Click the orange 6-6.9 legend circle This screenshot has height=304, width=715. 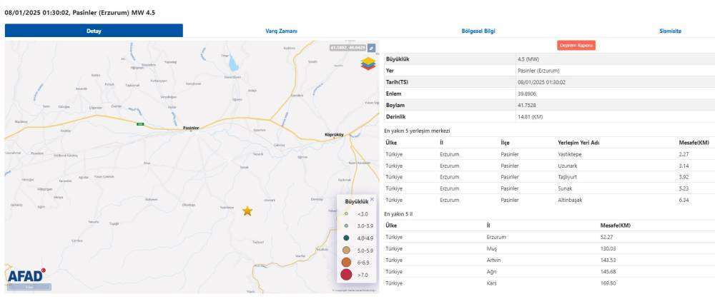[x=347, y=262]
